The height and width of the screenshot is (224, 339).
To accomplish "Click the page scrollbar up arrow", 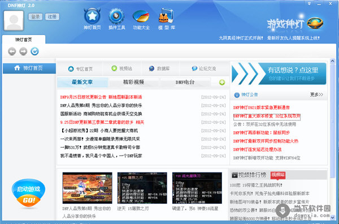I will pos(333,61).
